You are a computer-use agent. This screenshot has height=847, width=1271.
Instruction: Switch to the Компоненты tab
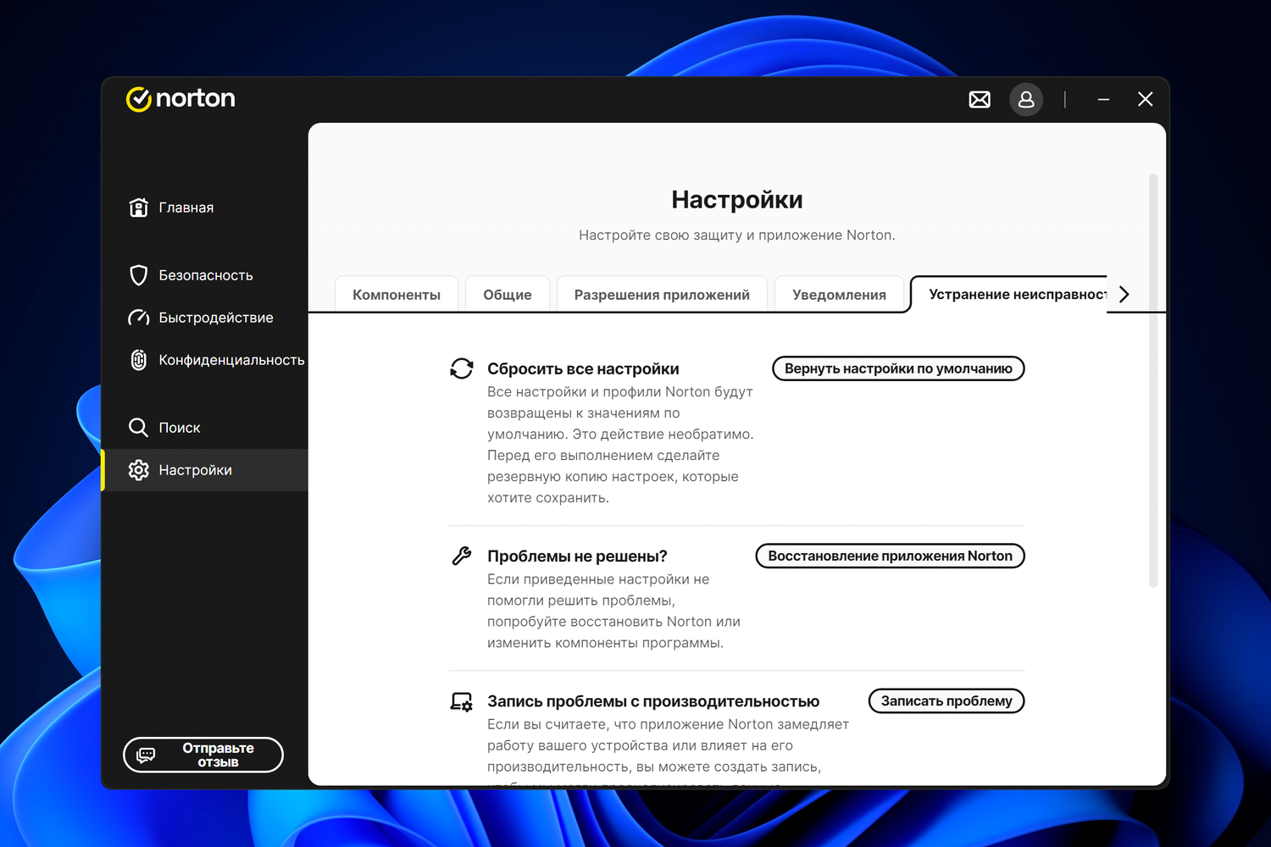[397, 294]
